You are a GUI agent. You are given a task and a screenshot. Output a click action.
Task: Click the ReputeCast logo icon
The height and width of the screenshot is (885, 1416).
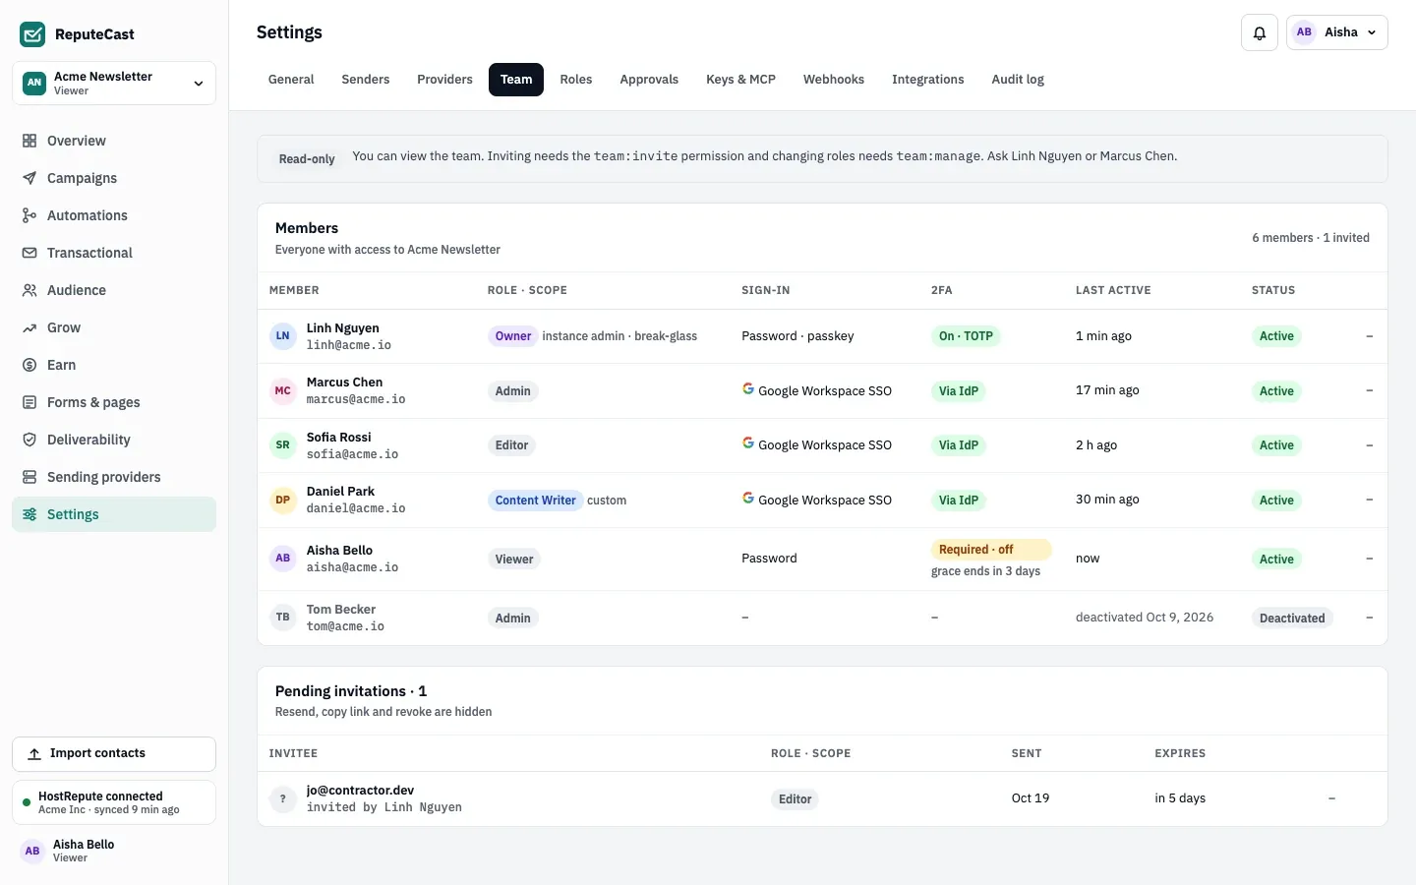tap(32, 34)
